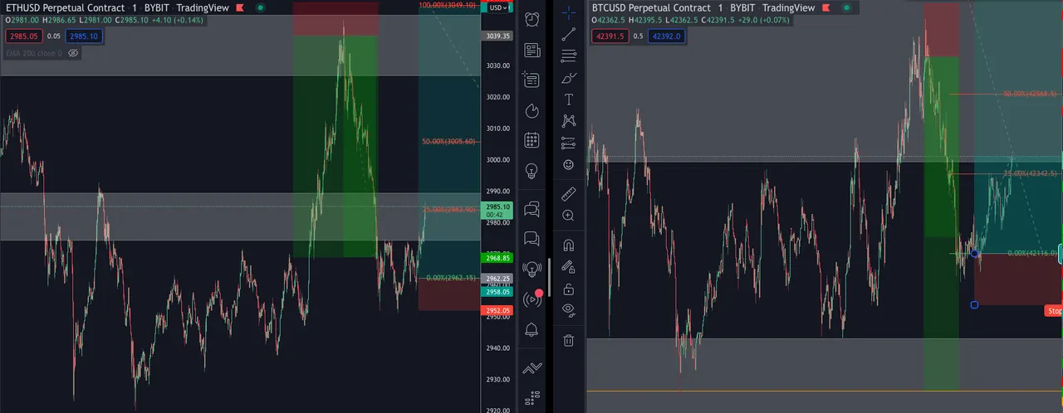Click the BTCUSD 50.00% fib level label
The image size is (1063, 413).
click(1031, 94)
